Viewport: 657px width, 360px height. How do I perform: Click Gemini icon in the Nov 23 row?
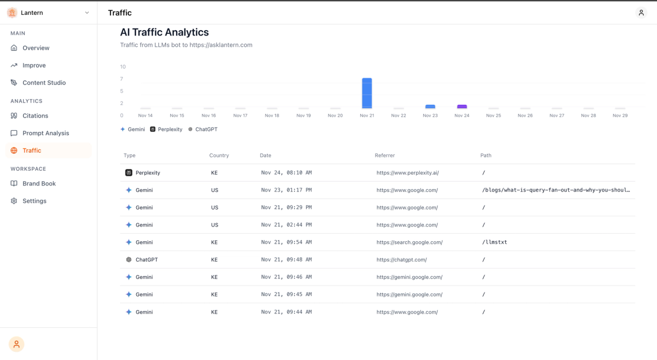tap(129, 190)
